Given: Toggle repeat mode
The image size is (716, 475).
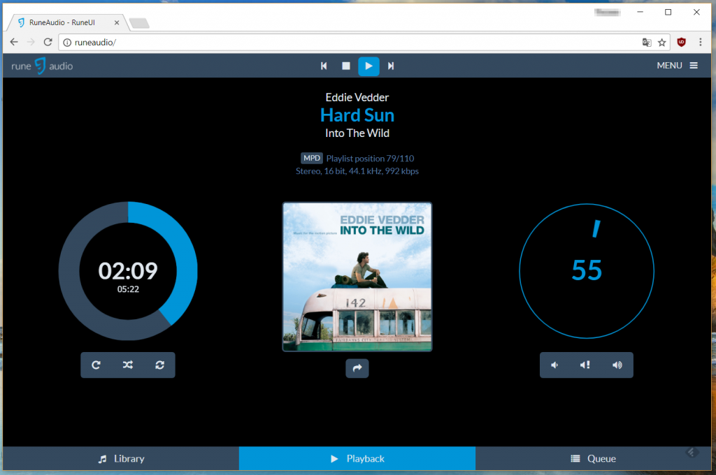Looking at the screenshot, I should (96, 365).
